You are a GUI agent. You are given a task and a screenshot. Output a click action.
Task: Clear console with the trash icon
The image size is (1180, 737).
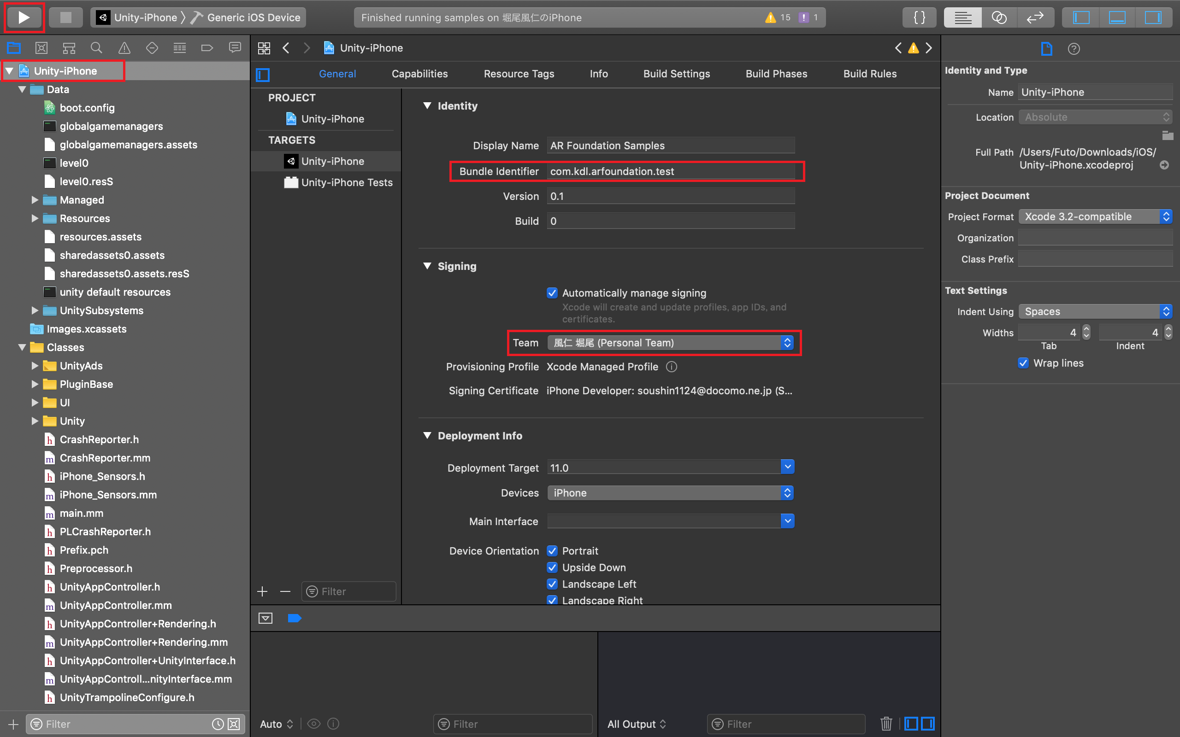(x=886, y=723)
